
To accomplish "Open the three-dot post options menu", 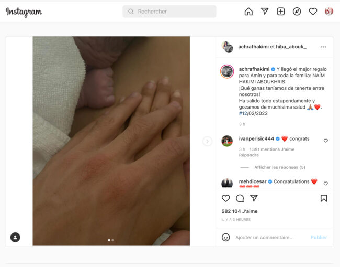I will tap(323, 47).
